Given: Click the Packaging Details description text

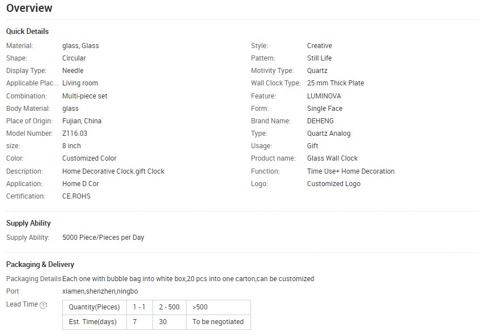Looking at the screenshot, I should coord(188,279).
